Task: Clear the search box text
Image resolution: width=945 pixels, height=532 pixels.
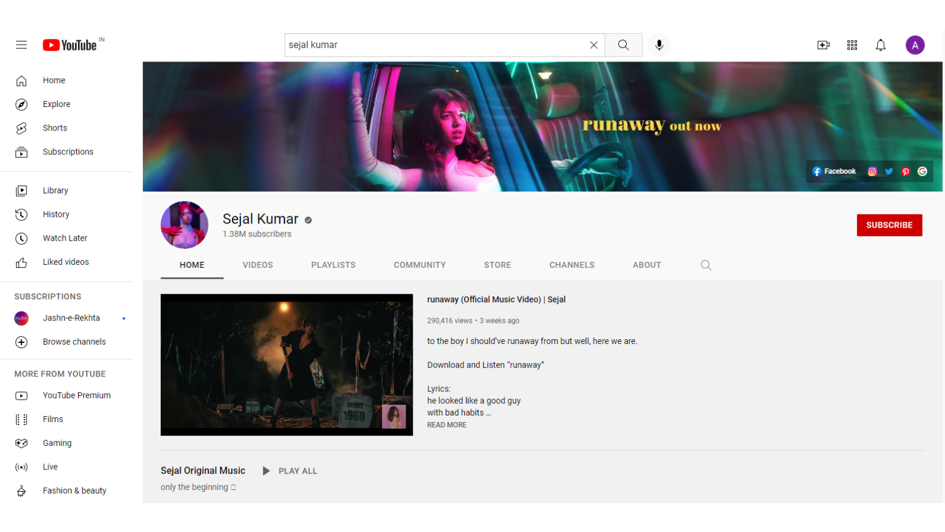Action: pyautogui.click(x=594, y=45)
